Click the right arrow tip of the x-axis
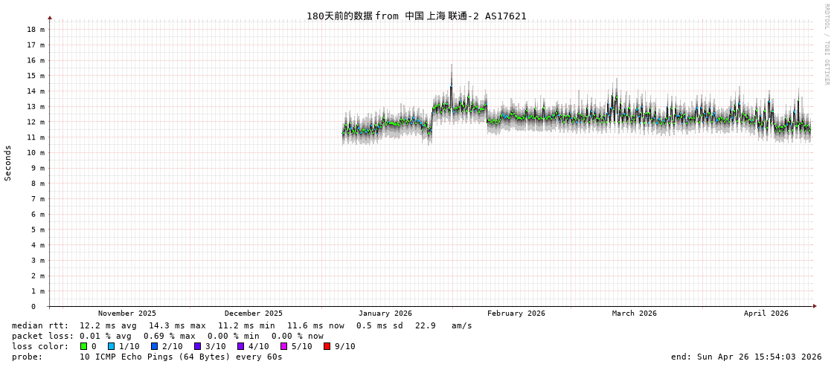Viewport: 834px width, 367px height. point(815,306)
